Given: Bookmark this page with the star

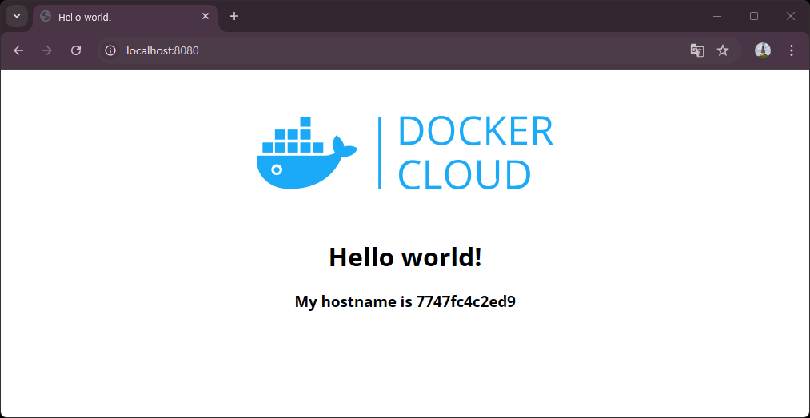Looking at the screenshot, I should tap(723, 50).
